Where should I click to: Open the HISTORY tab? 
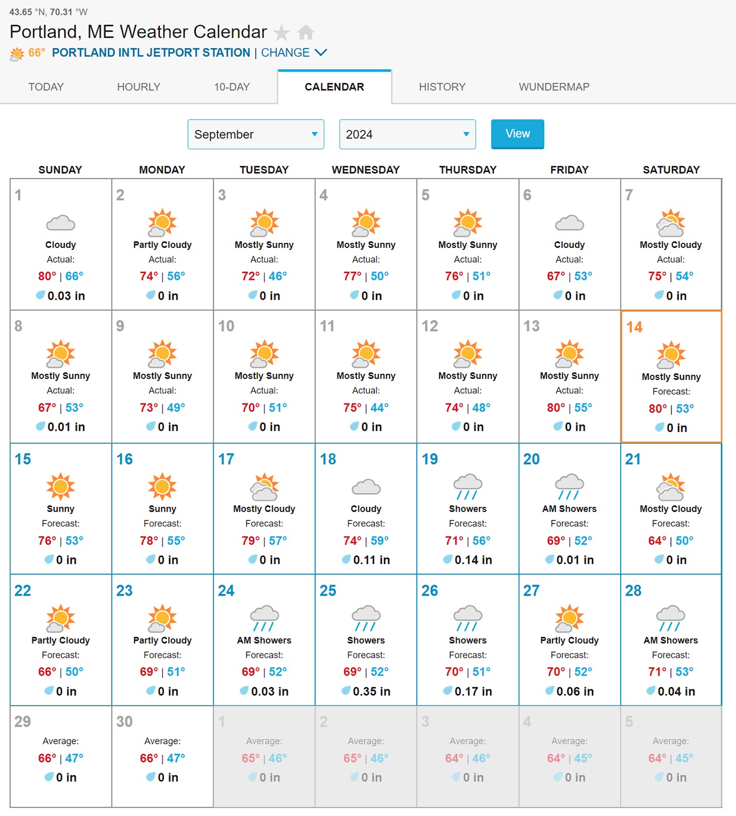tap(442, 87)
